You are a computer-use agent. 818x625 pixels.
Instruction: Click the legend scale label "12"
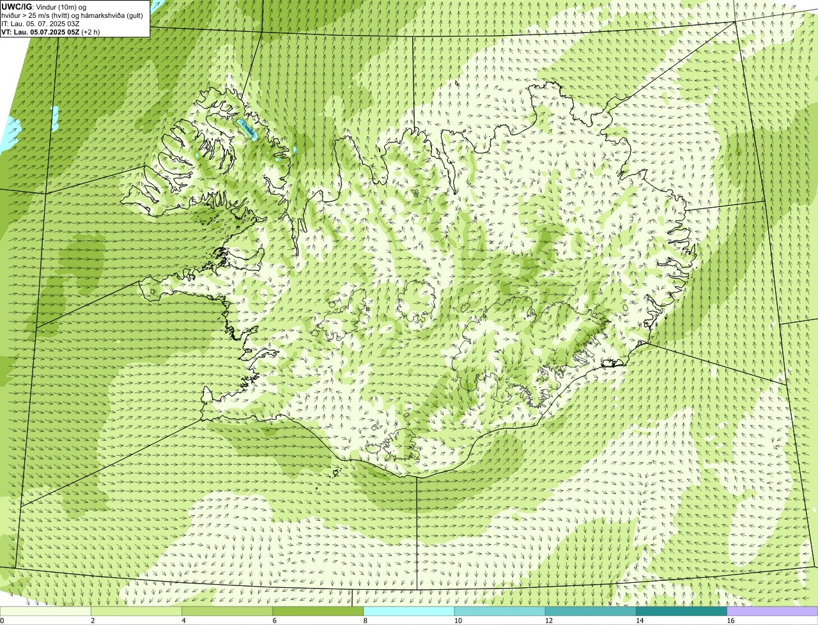(x=549, y=621)
